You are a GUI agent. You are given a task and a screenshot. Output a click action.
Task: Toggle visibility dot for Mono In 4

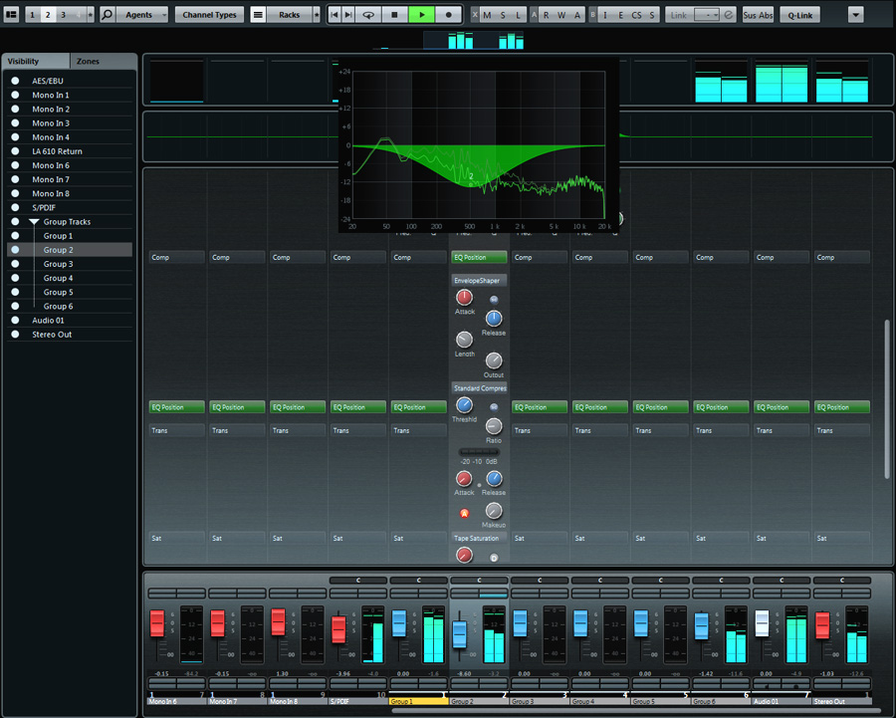coord(16,137)
